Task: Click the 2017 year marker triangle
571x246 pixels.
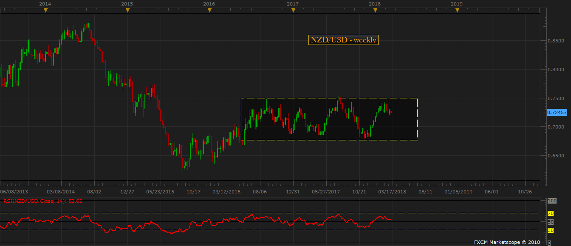Action: click(293, 11)
